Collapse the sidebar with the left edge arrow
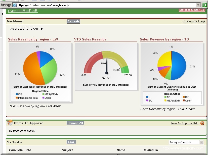208x155 pixels. pyautogui.click(x=2, y=14)
